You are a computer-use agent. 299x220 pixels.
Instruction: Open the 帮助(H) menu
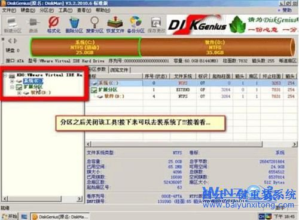[x=103, y=10]
